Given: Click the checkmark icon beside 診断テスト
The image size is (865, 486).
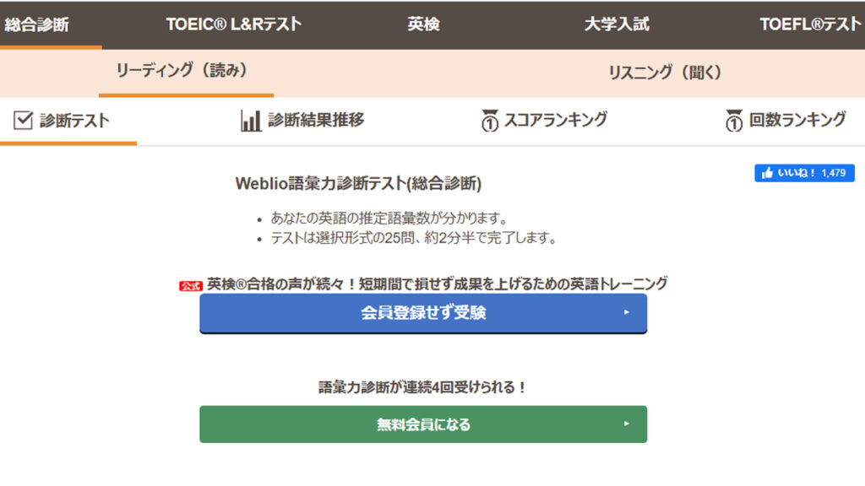Looking at the screenshot, I should tap(23, 120).
